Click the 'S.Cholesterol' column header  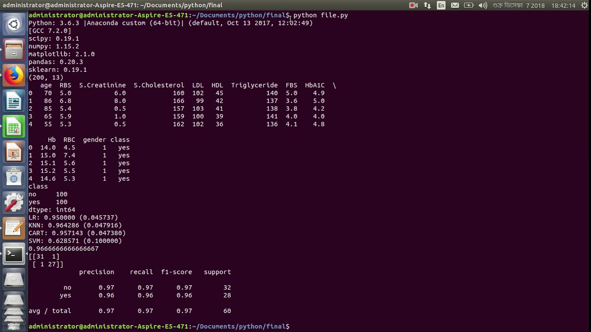tap(159, 85)
